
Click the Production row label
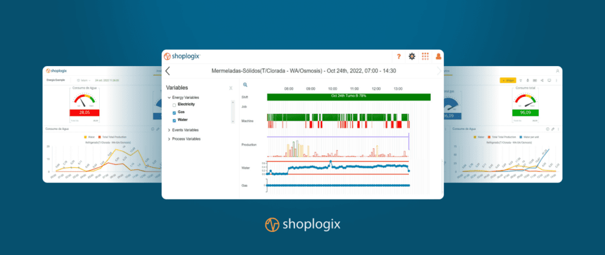click(249, 145)
